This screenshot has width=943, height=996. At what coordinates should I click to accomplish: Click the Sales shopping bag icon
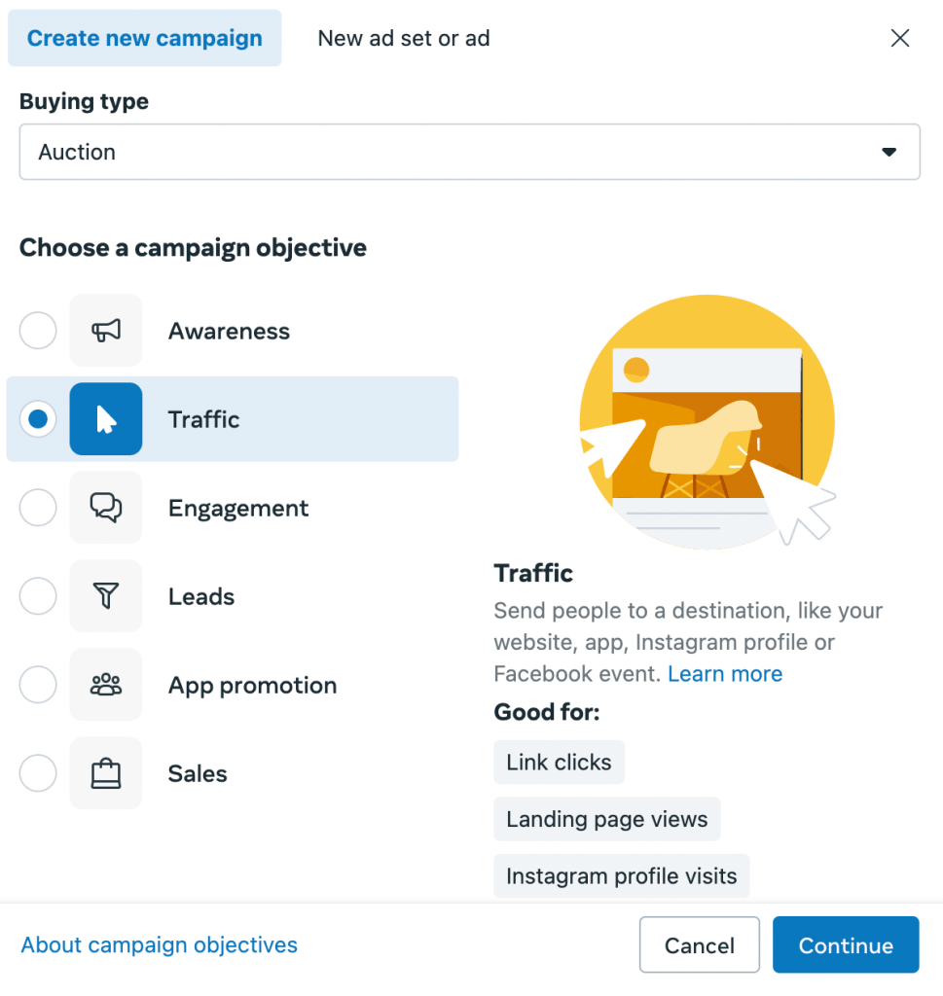pos(106,773)
